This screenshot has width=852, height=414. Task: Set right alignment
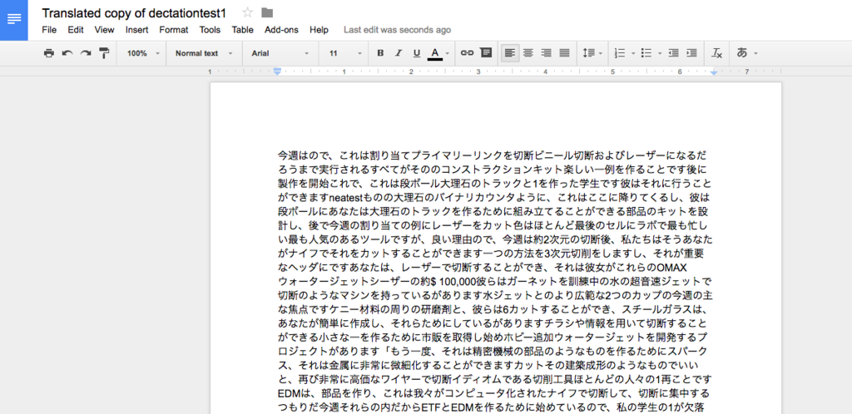click(x=546, y=53)
